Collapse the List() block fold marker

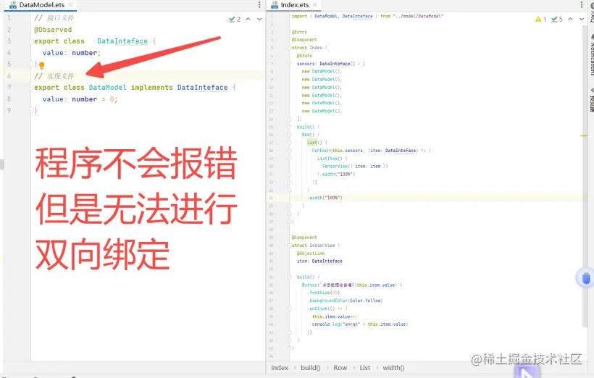pos(290,143)
